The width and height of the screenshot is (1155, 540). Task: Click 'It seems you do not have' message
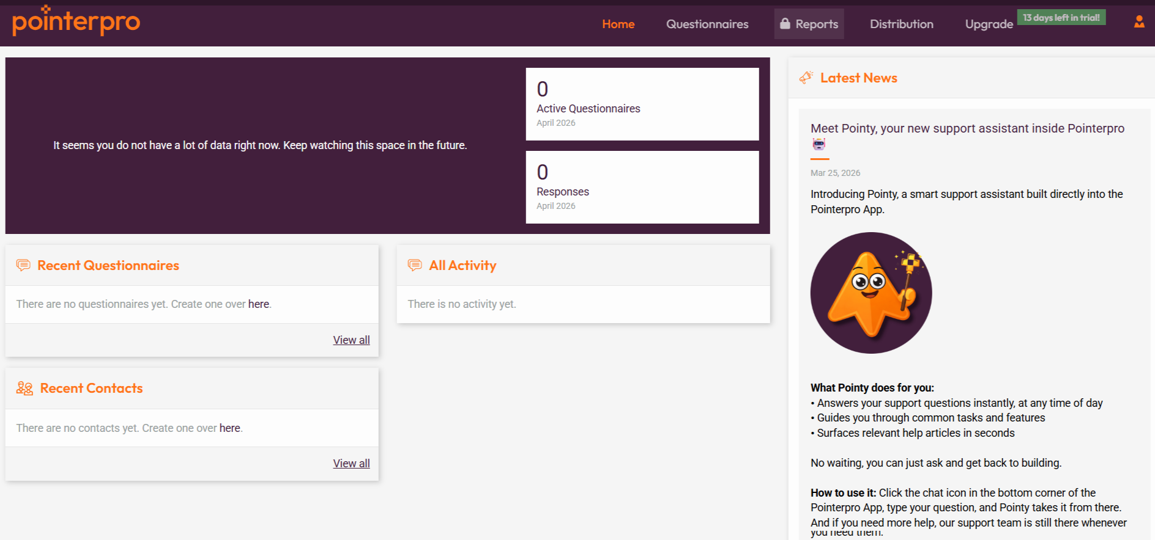(x=260, y=145)
